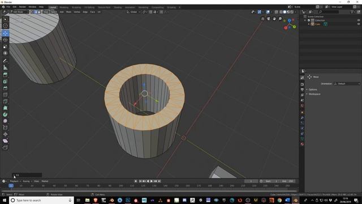Select the Shear tool
This screenshot has height=204, width=362.
click(x=5, y=141)
